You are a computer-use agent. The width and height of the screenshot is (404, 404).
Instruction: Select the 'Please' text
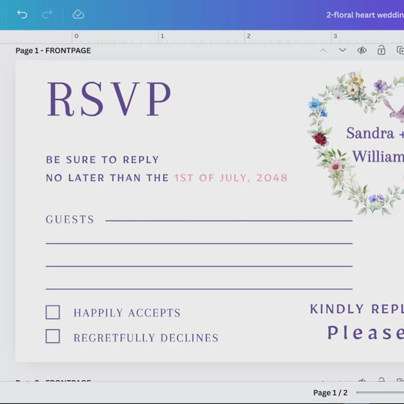coord(366,332)
